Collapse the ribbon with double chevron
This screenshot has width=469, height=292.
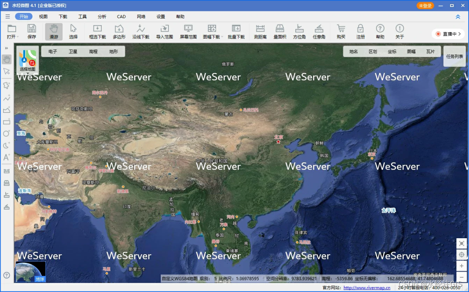(x=458, y=17)
